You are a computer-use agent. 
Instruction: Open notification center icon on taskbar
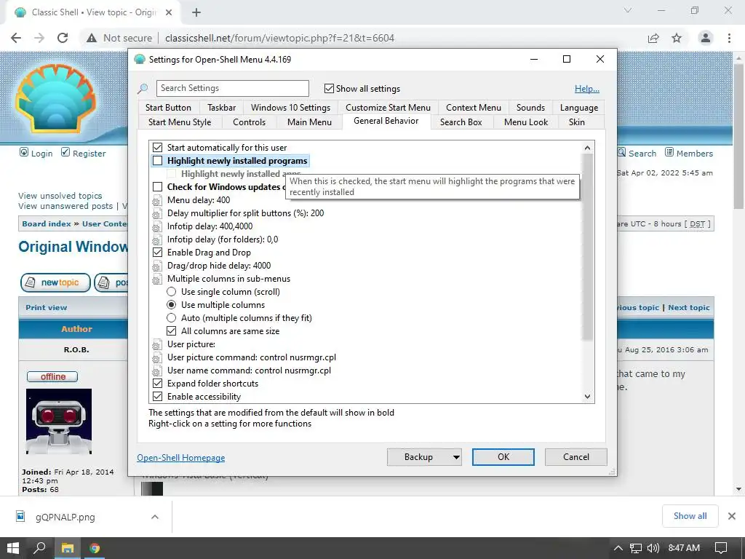pyautogui.click(x=721, y=548)
